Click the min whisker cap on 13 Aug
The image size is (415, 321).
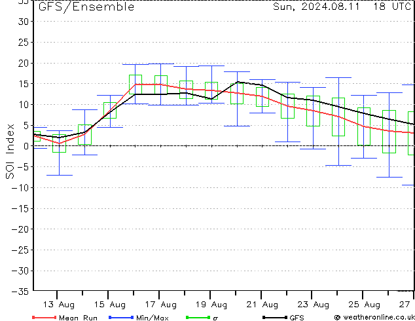pyautogui.click(x=60, y=175)
